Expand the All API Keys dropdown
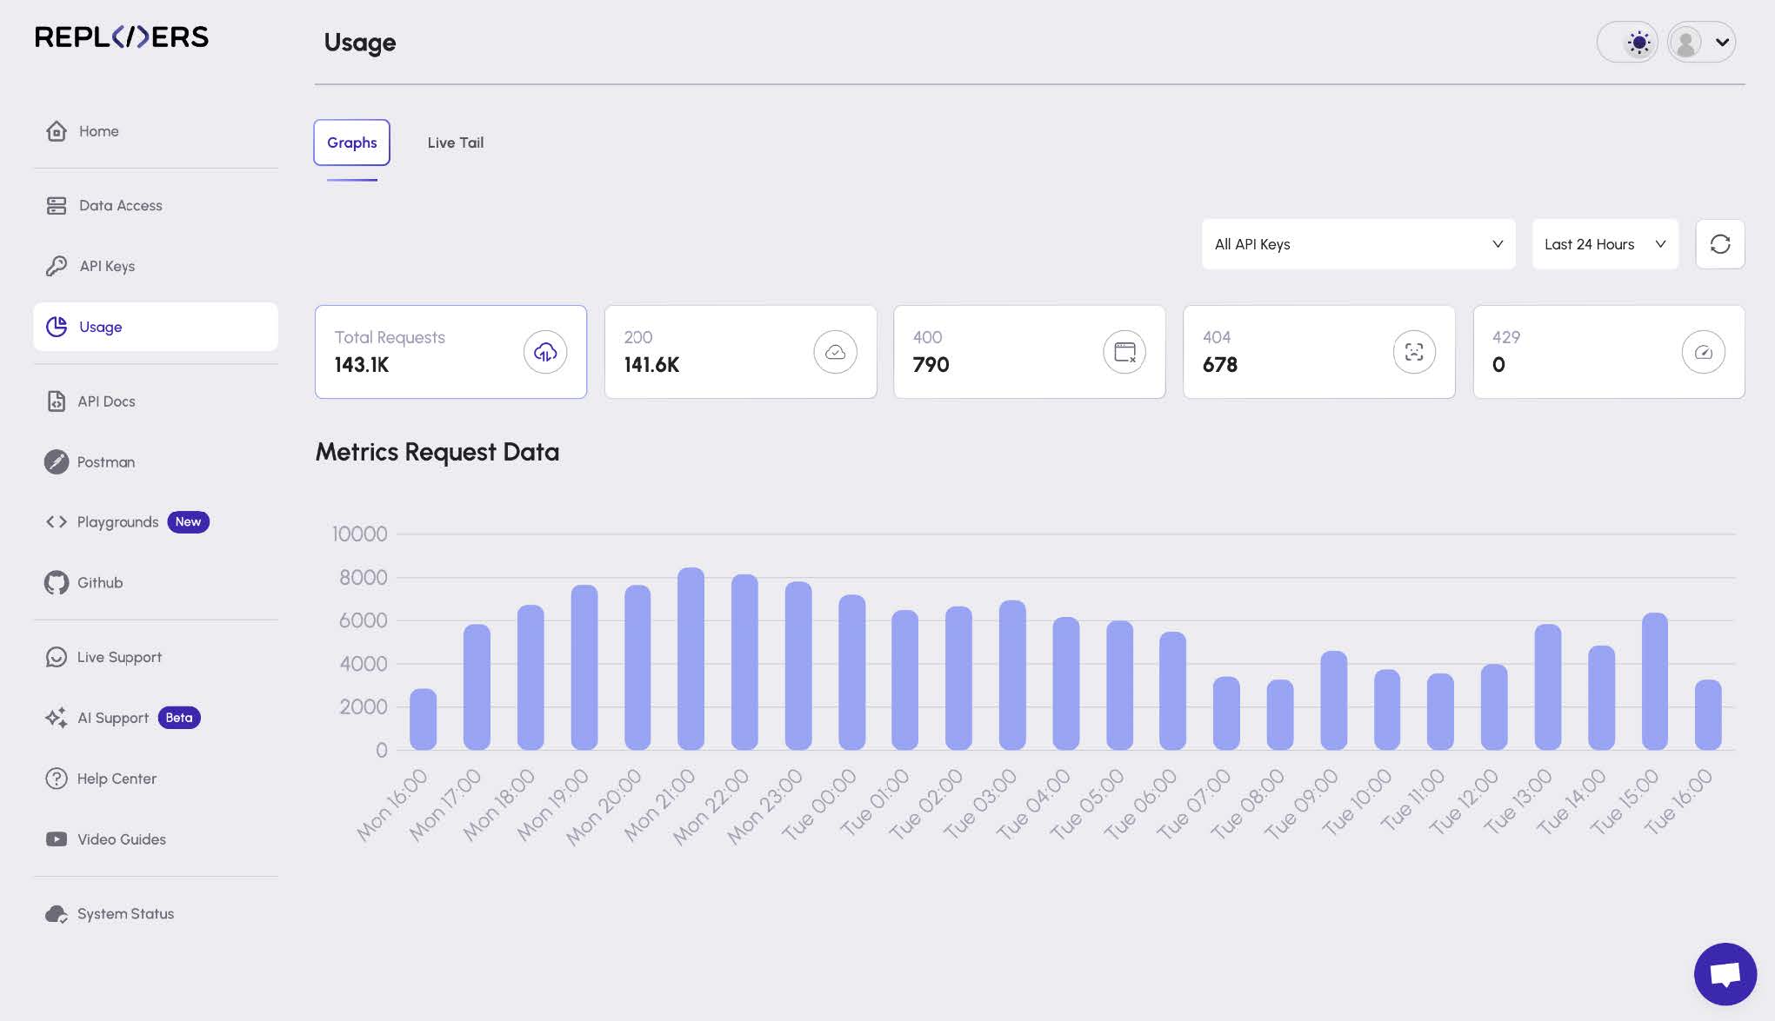The height and width of the screenshot is (1021, 1775). pos(1358,244)
